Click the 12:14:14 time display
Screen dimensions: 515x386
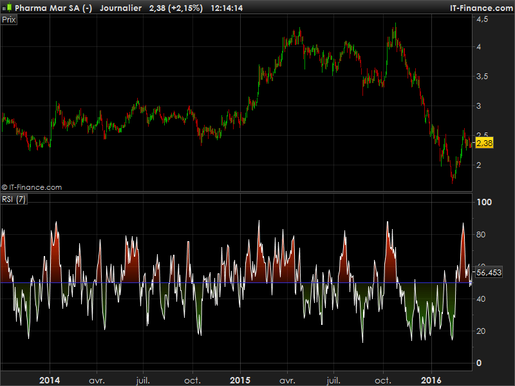(227, 8)
